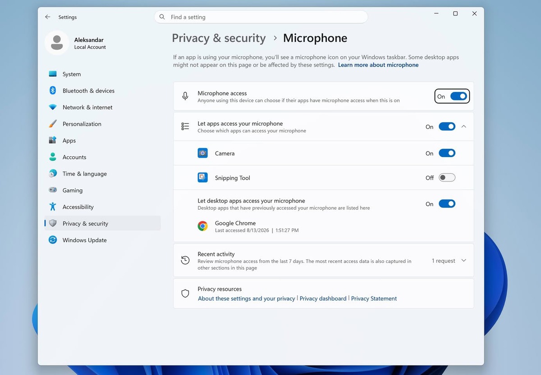Click the Camera app icon
Image resolution: width=541 pixels, height=375 pixels.
click(x=203, y=153)
